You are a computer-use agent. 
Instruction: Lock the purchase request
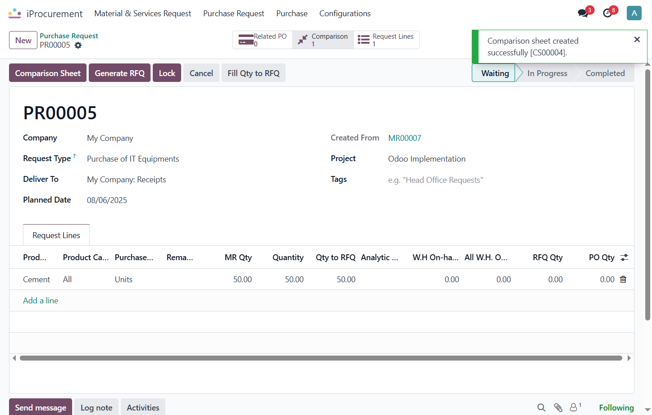(x=167, y=73)
